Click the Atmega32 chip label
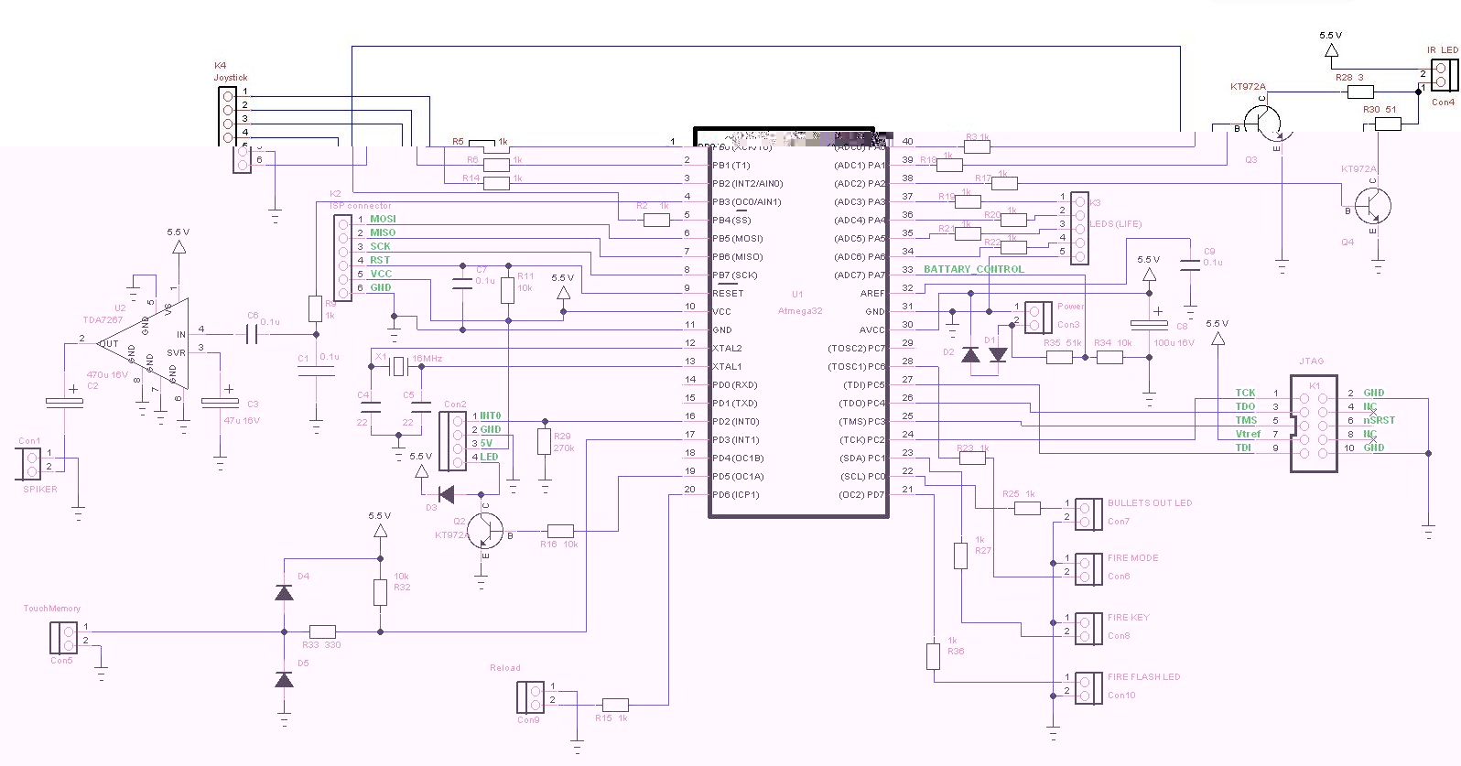 coord(800,311)
